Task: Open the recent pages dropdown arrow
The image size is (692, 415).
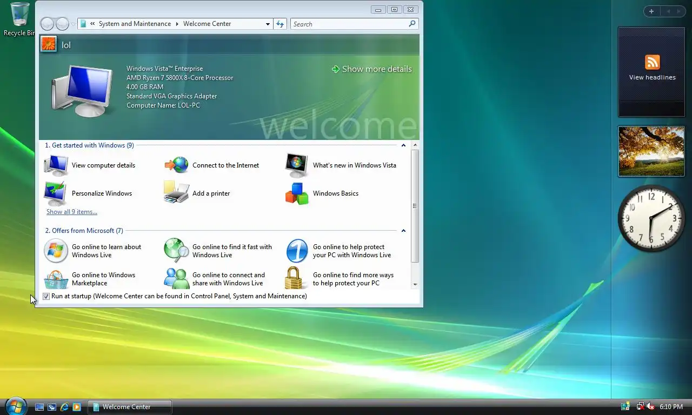Action: click(x=73, y=24)
